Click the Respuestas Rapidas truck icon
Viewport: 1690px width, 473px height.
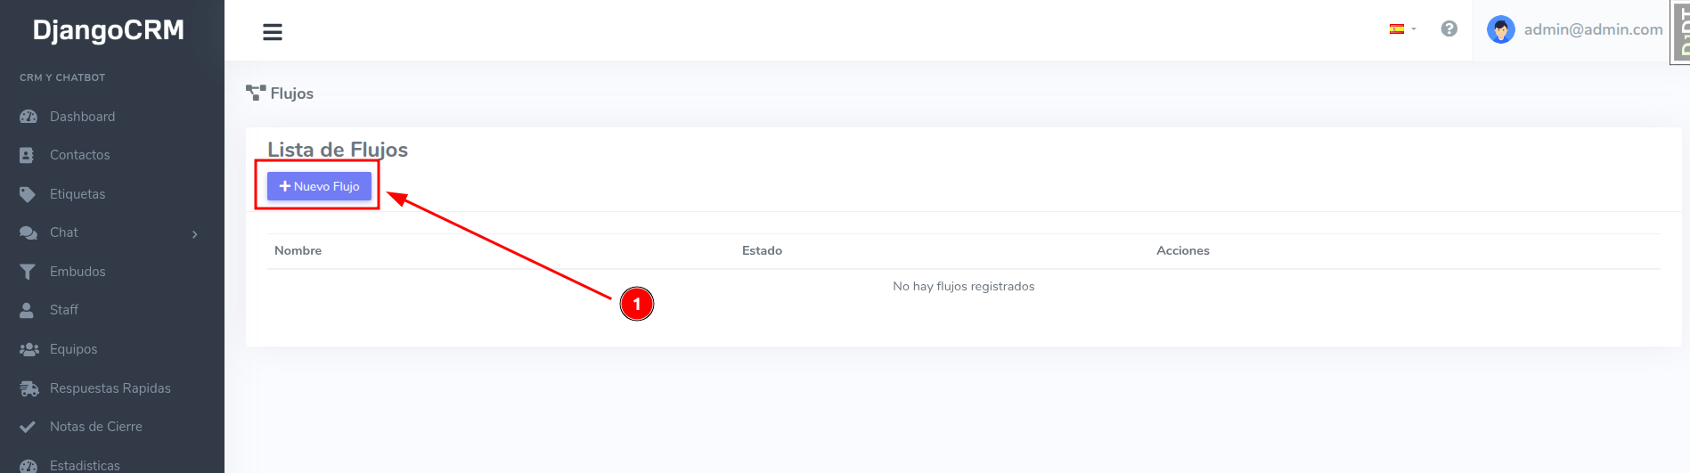click(29, 388)
